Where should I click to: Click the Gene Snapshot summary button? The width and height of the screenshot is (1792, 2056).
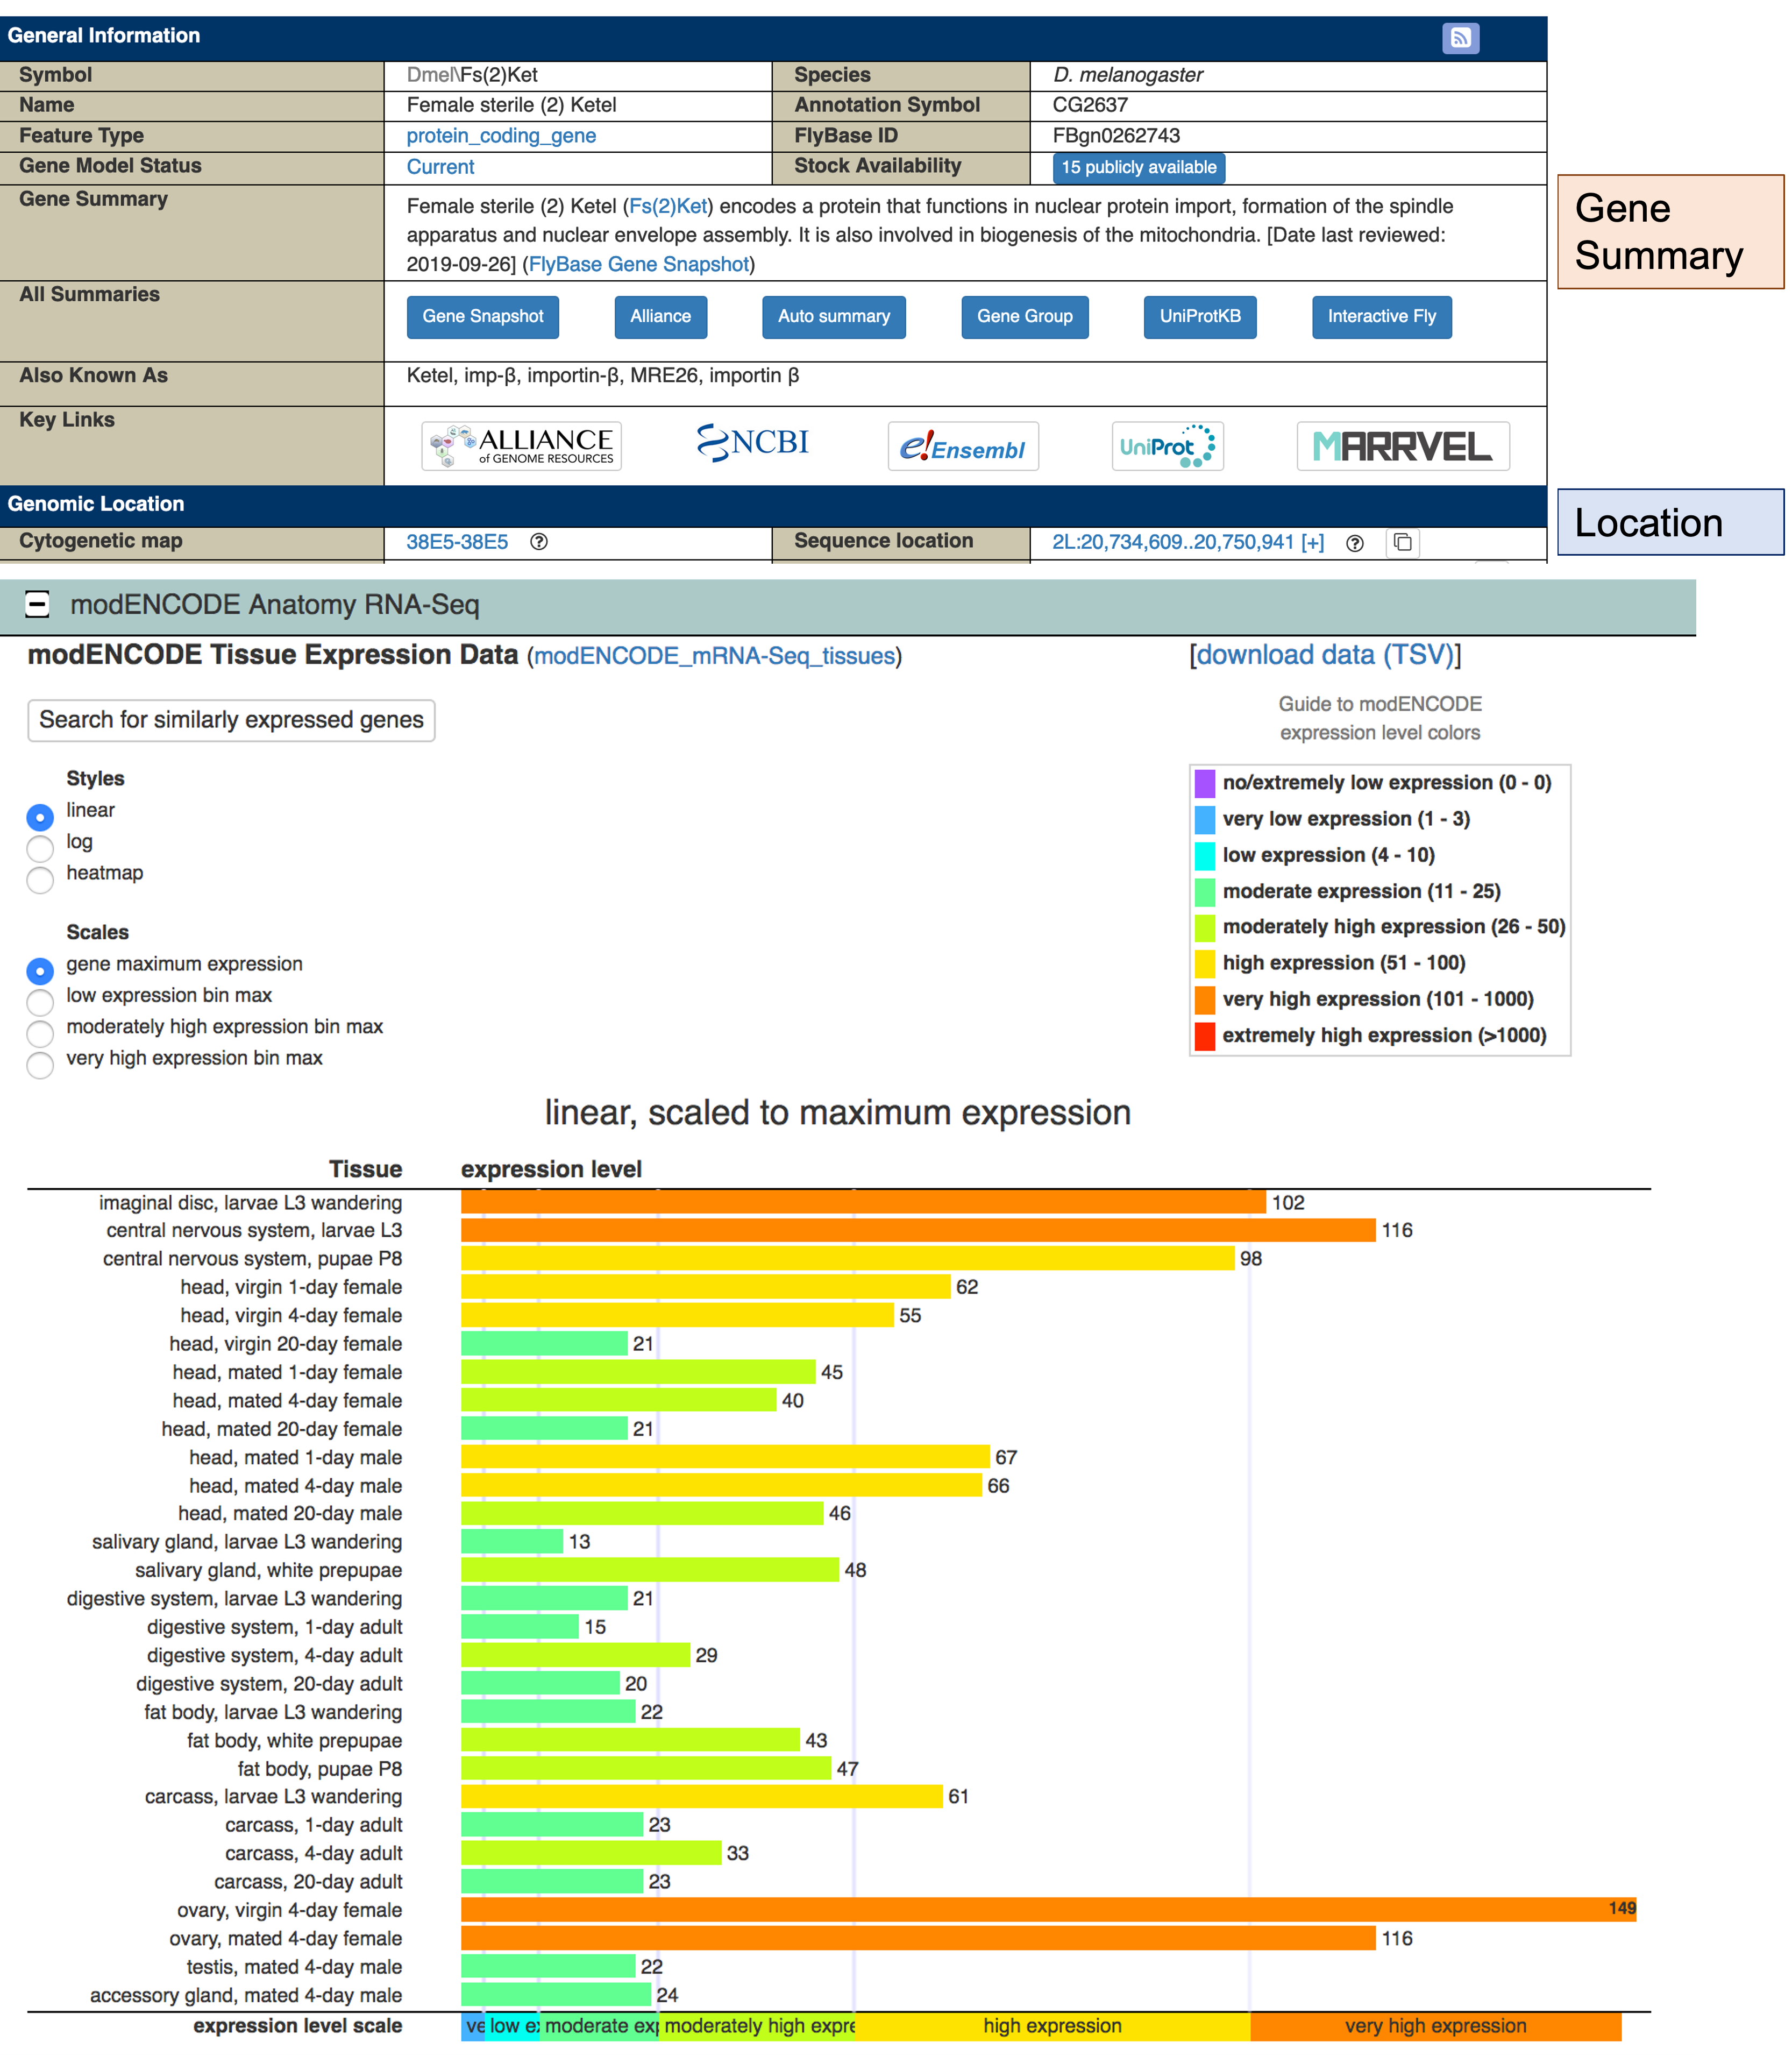pyautogui.click(x=483, y=317)
